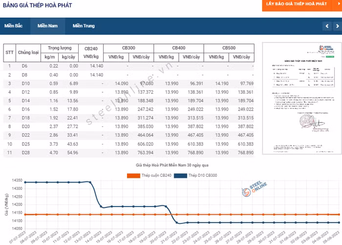Toggle Thép D10 CB300 blue legend swatch
342x245 pixels.
(180, 176)
